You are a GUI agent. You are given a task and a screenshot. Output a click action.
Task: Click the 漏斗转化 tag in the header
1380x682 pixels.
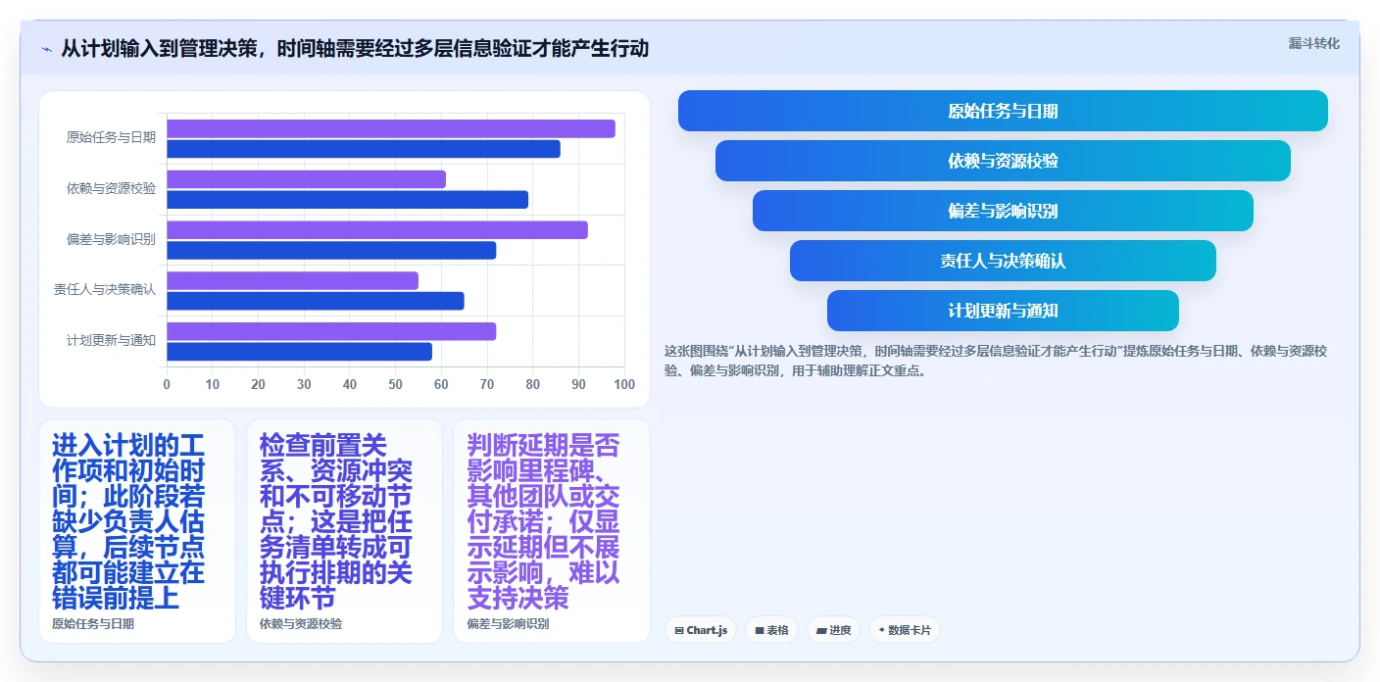click(1313, 43)
